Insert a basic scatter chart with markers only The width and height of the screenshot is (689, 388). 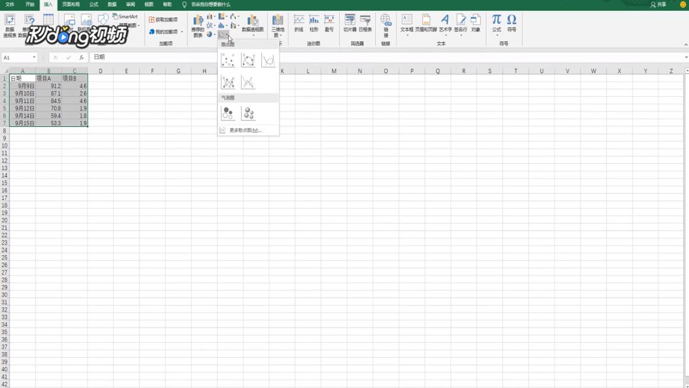pyautogui.click(x=228, y=60)
